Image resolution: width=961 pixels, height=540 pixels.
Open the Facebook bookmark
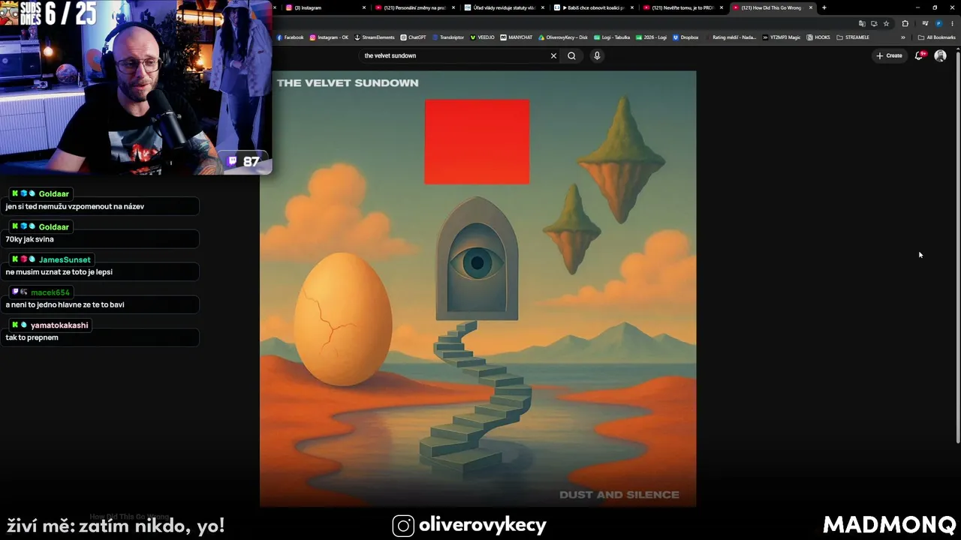(x=291, y=37)
